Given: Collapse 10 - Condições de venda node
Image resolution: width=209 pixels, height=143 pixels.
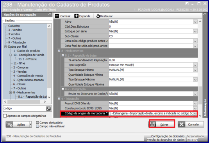Looking at the screenshot, I should click(11, 55).
